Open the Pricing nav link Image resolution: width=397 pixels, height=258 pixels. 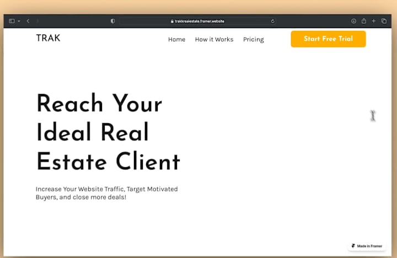click(x=254, y=40)
